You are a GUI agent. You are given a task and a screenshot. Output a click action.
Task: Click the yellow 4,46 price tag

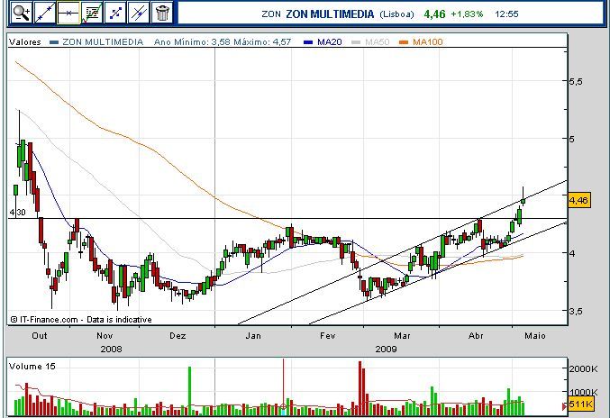[578, 200]
